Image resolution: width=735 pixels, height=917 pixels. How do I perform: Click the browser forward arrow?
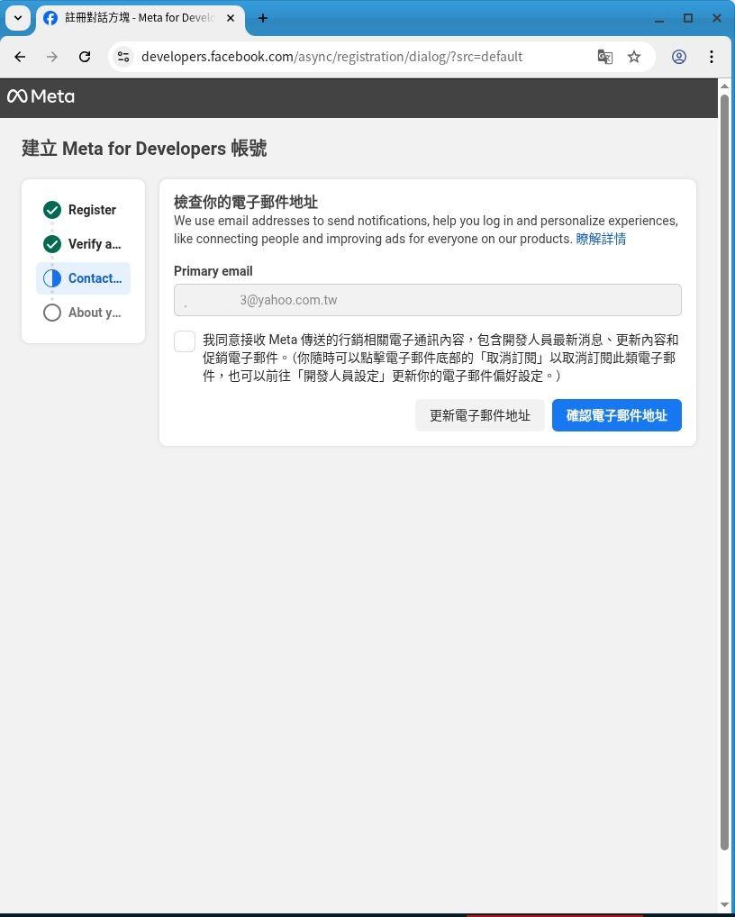[52, 57]
